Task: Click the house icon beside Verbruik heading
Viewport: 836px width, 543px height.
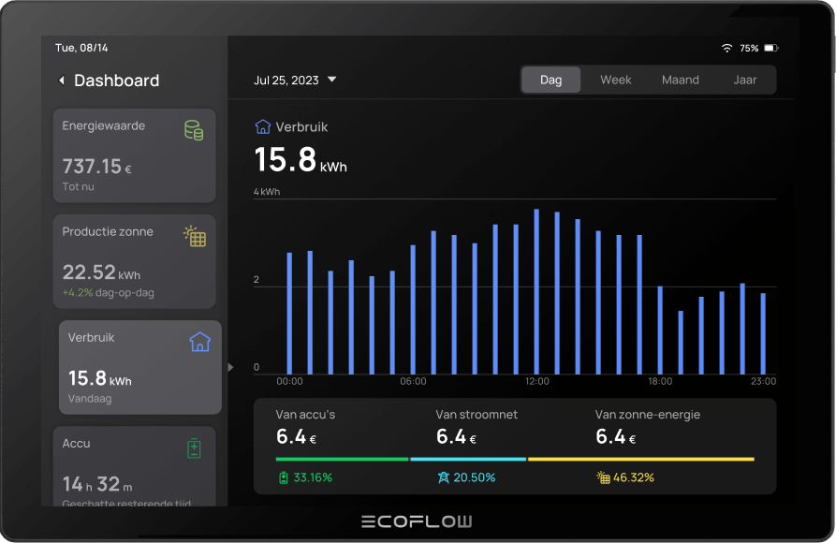Action: [x=263, y=126]
